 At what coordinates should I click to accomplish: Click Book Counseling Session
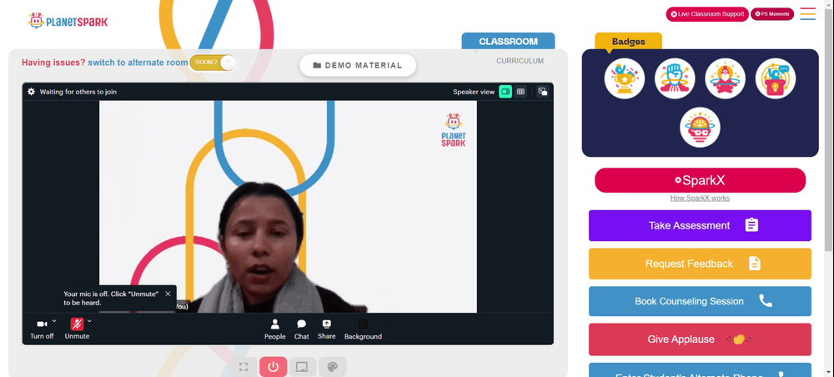click(x=700, y=301)
